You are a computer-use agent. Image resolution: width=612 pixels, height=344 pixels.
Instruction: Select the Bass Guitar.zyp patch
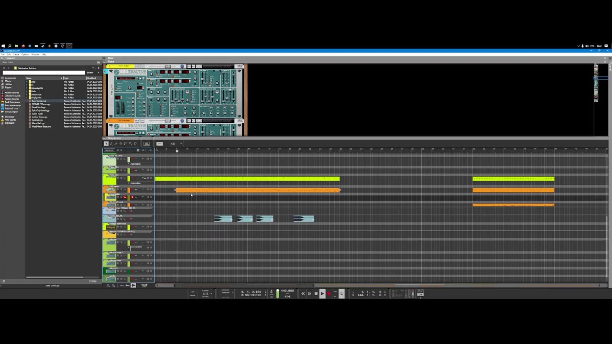(38, 101)
